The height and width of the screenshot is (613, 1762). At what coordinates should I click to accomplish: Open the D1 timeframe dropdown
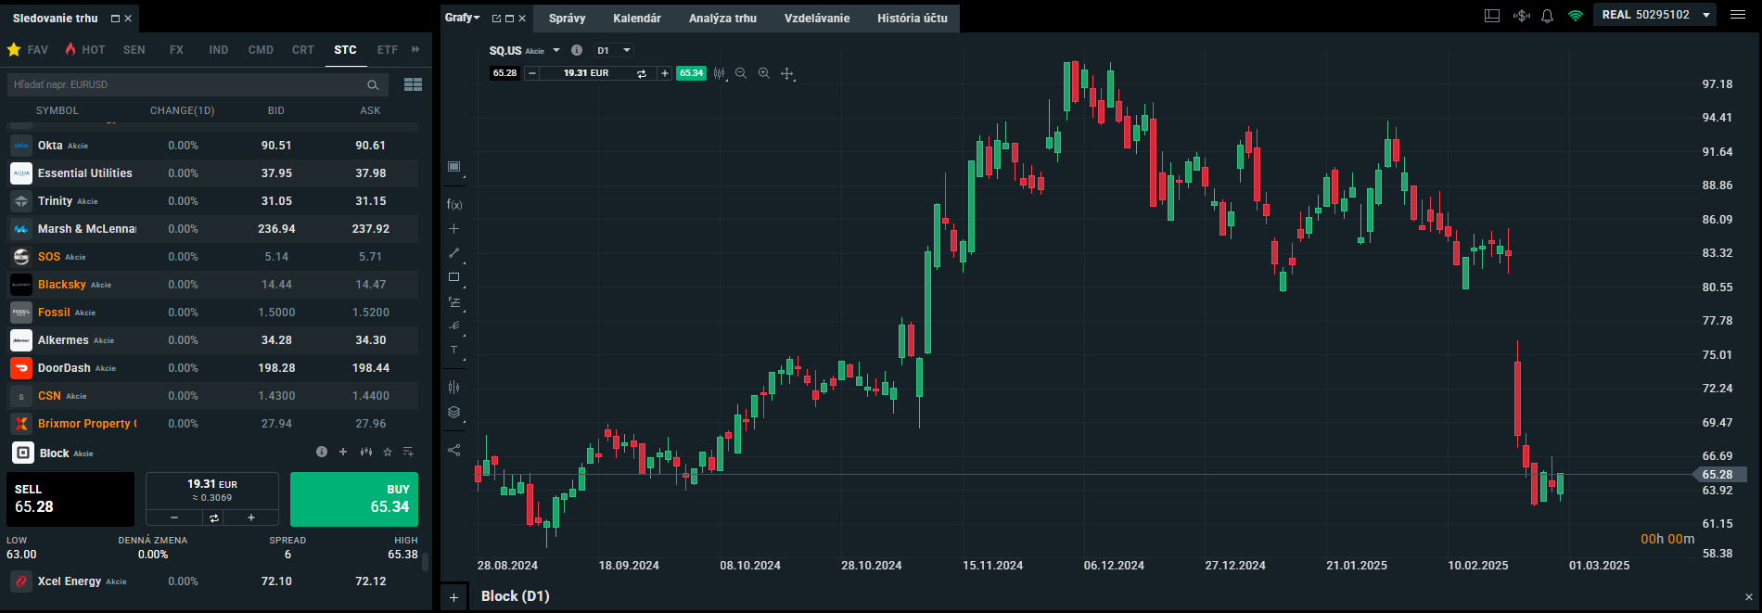pos(614,50)
